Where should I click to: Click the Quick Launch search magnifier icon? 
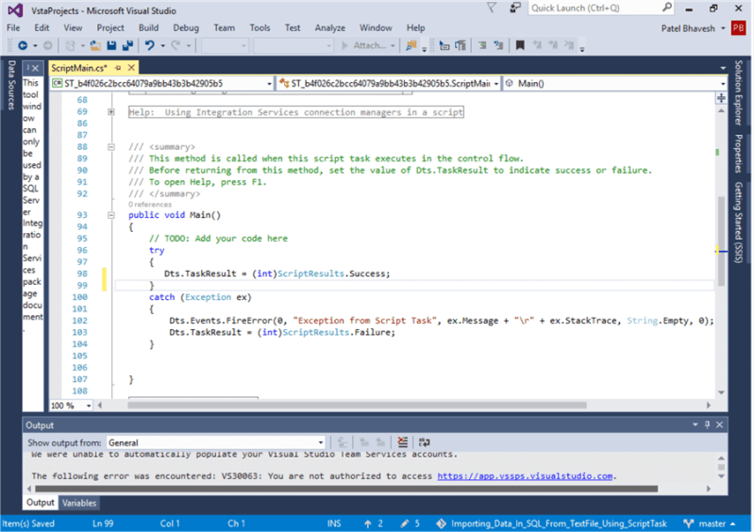pyautogui.click(x=667, y=8)
